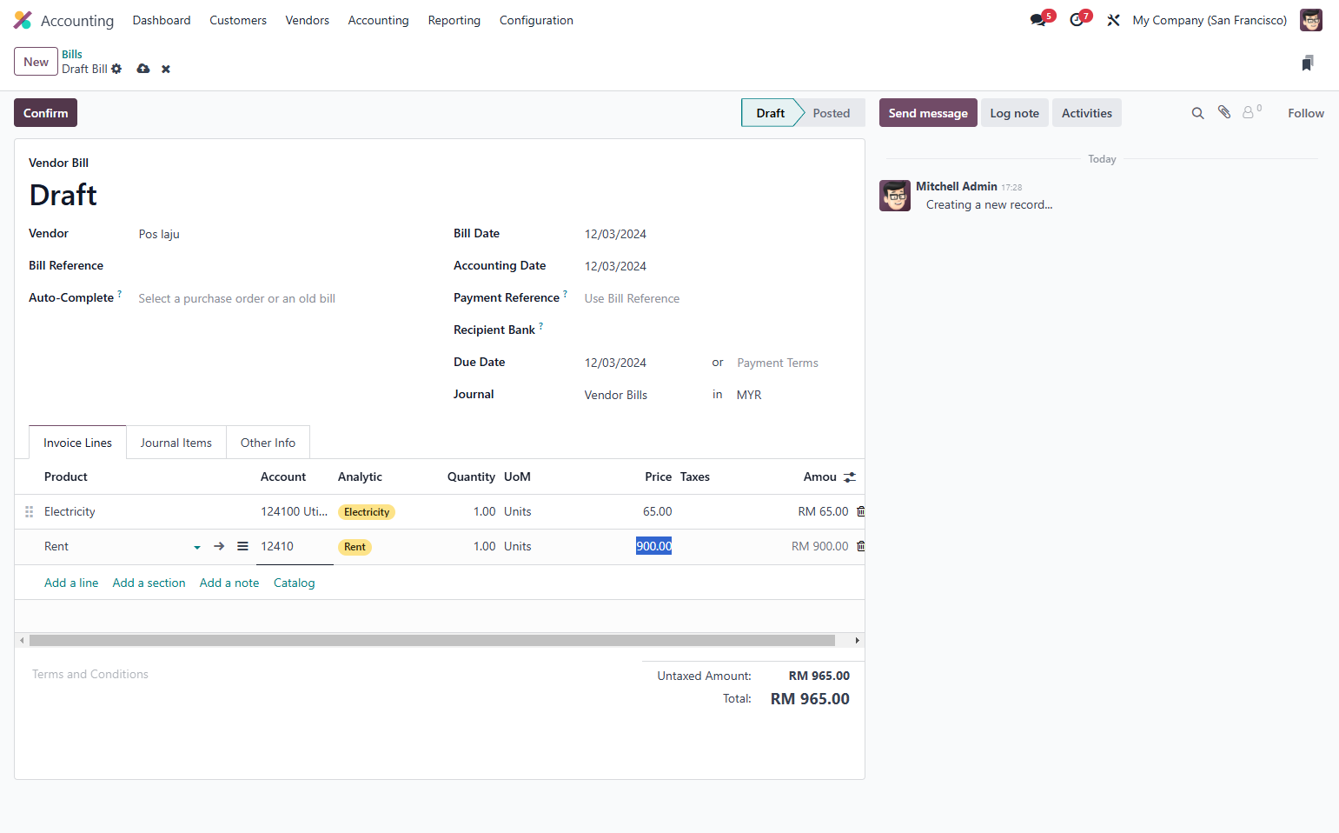Click the Rent line price field 900.00
Viewport: 1339px width, 833px height.
click(x=653, y=546)
